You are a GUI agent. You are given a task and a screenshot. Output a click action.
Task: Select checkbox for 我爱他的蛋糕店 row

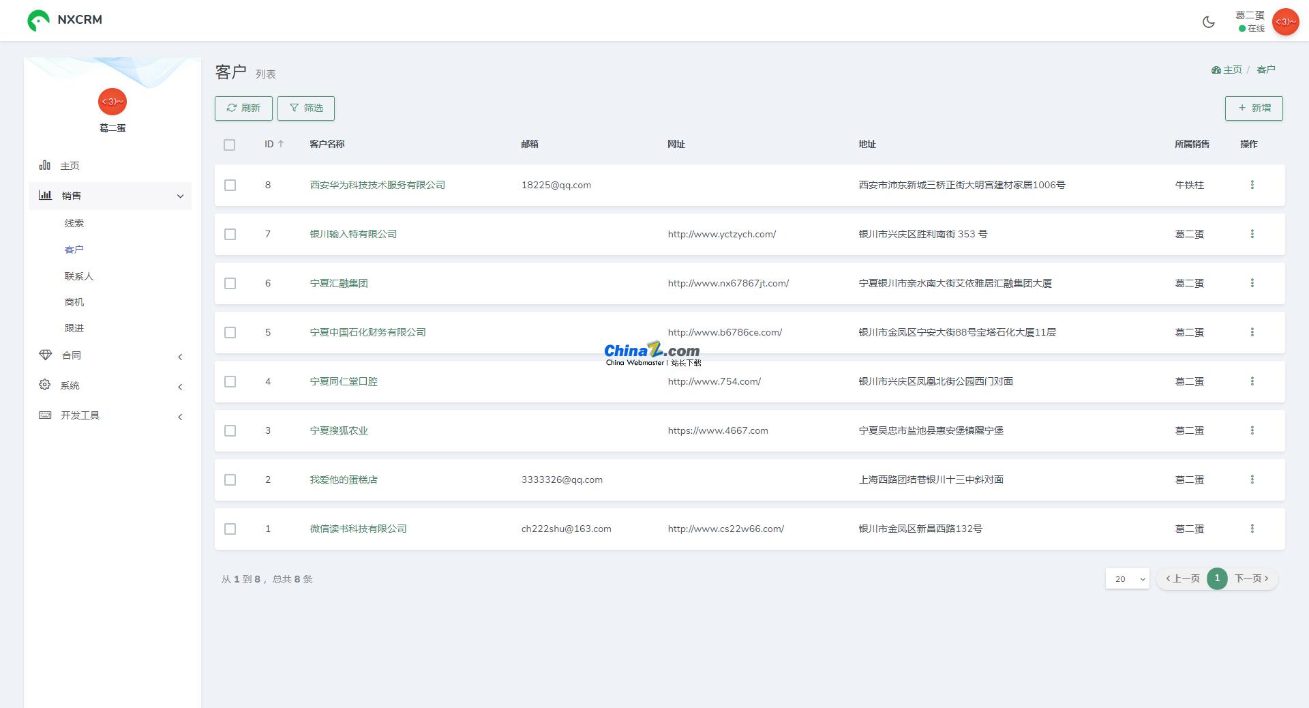tap(230, 480)
